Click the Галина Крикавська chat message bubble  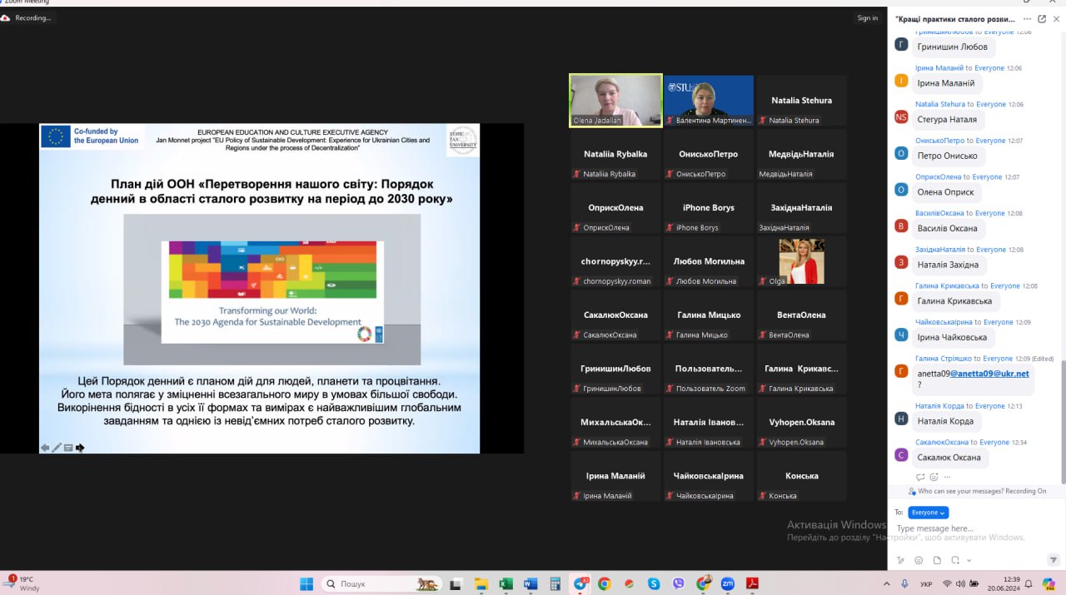point(954,301)
